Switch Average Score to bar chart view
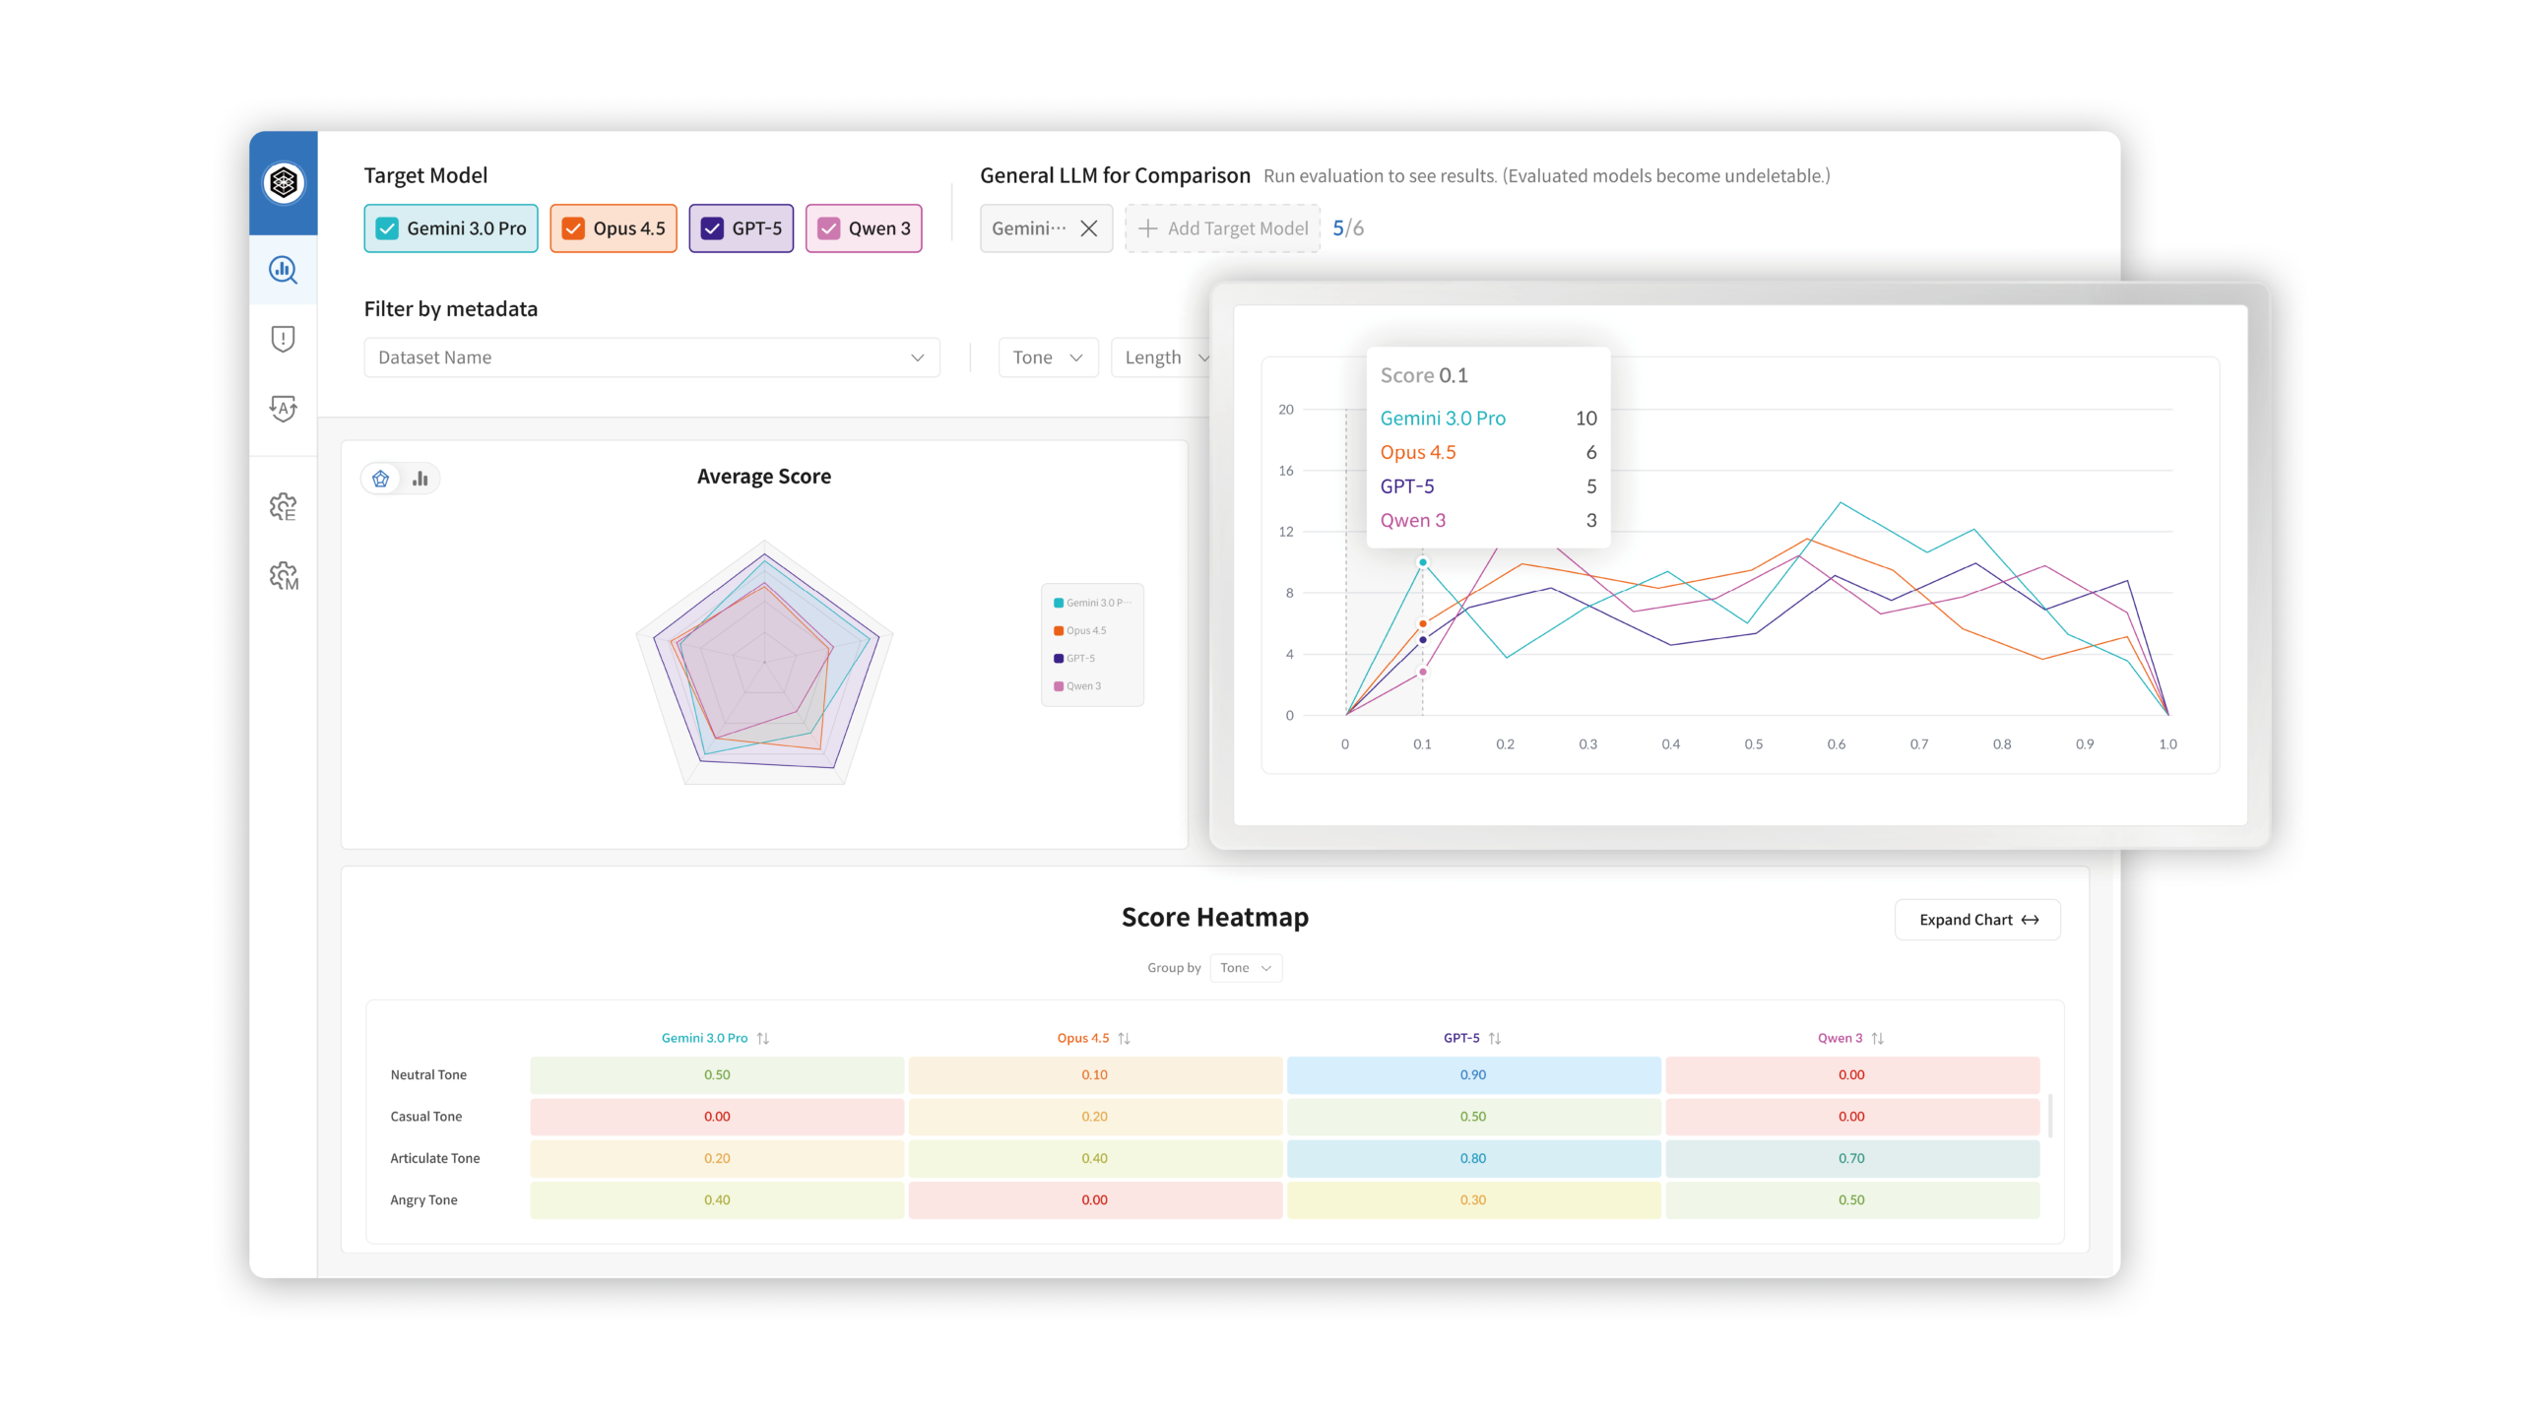 tap(420, 479)
